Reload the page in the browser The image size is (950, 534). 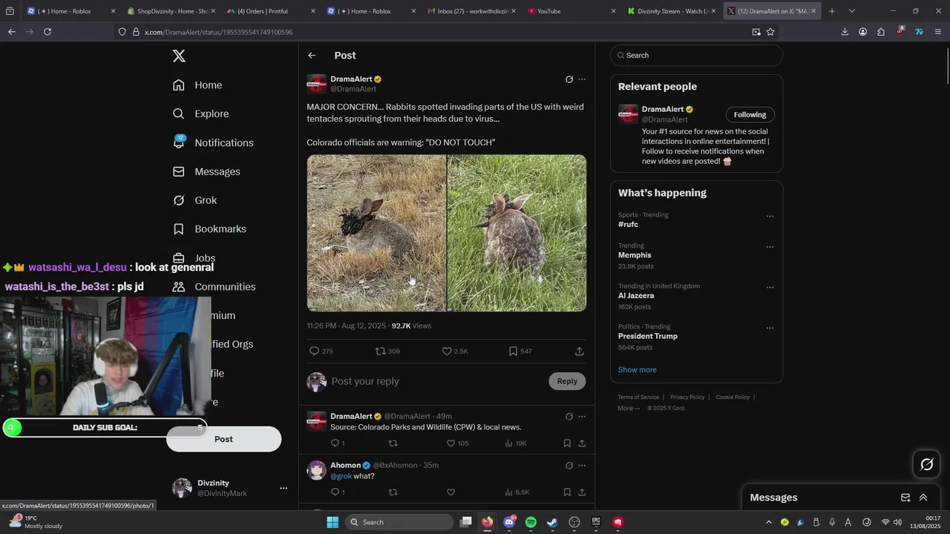pyautogui.click(x=47, y=32)
